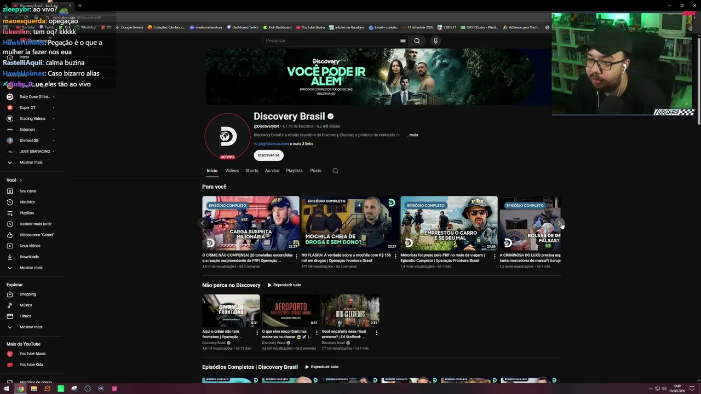Open the CARGA SUSPEITA MILIONÁRIA thumbnail

click(x=251, y=223)
